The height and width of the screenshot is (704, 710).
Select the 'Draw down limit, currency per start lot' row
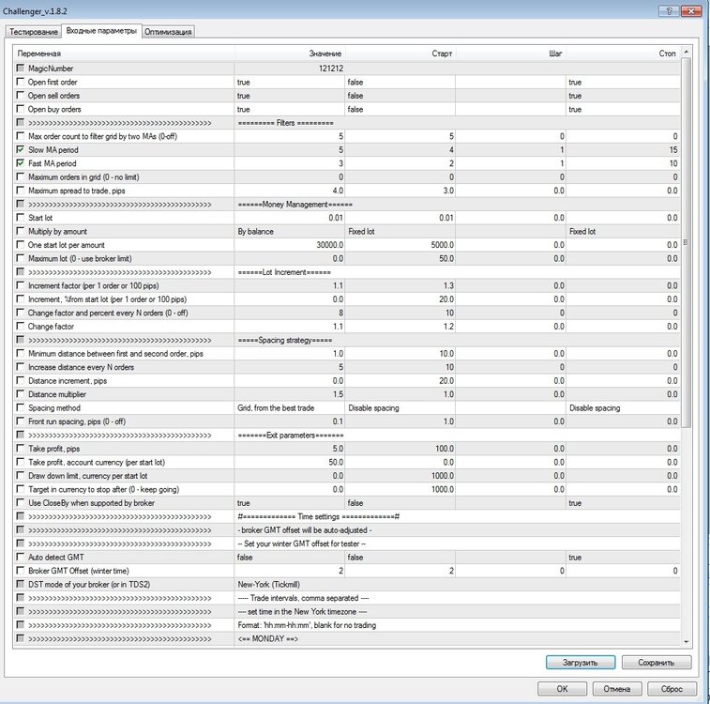347,476
